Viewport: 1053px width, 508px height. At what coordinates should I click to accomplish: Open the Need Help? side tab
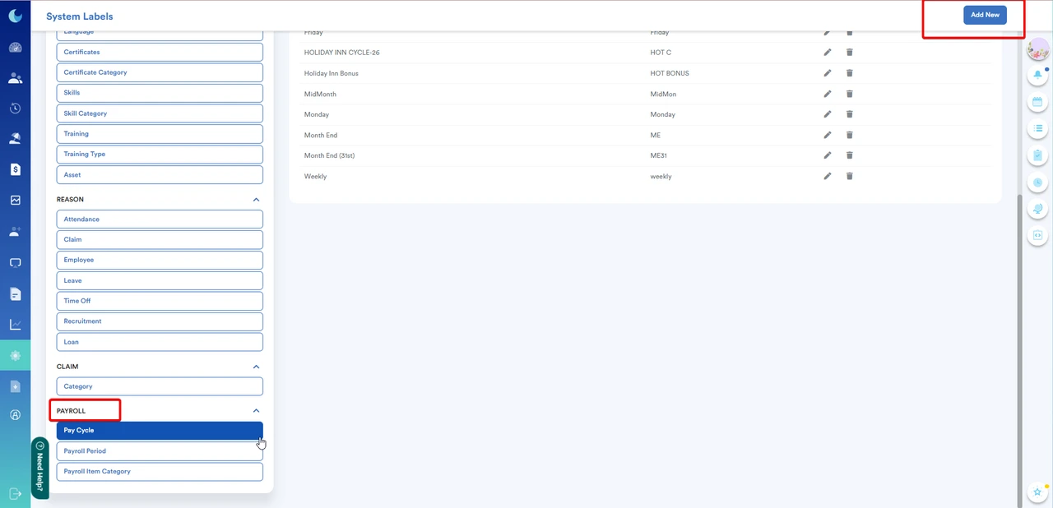click(39, 468)
